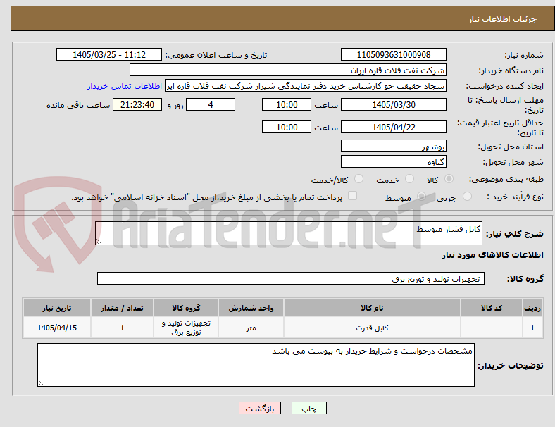Click the remaining time field 21:23:40
The image size is (555, 427).
[137, 105]
